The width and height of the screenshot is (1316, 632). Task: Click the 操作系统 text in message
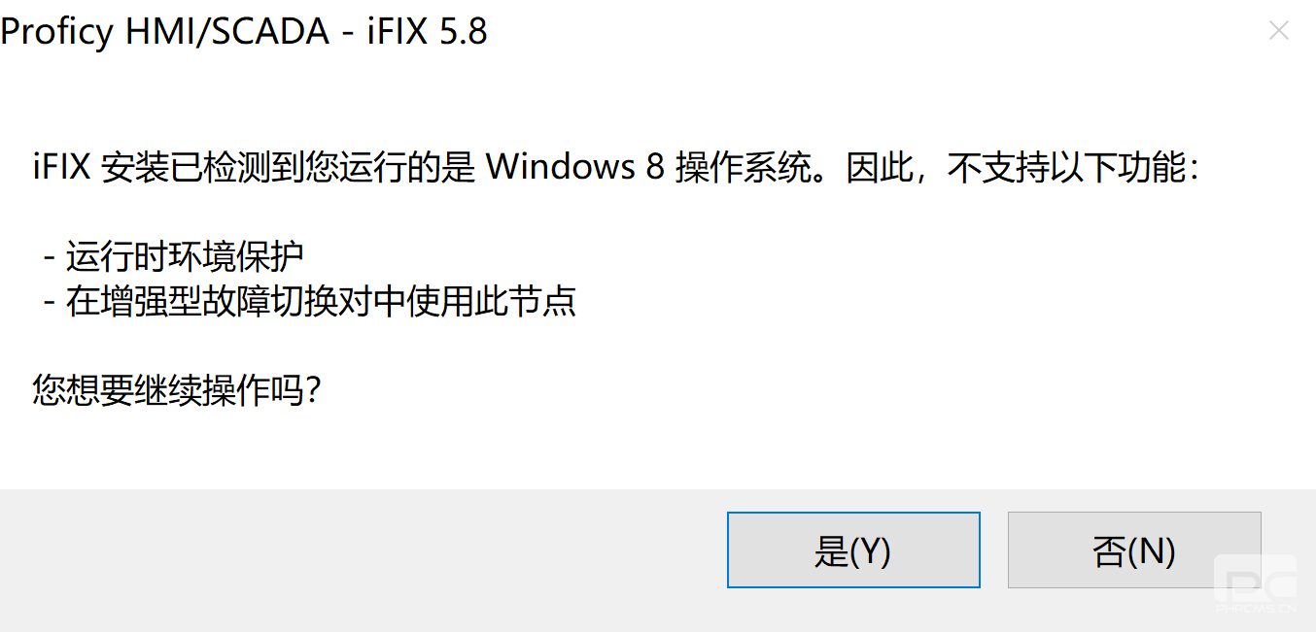point(743,168)
